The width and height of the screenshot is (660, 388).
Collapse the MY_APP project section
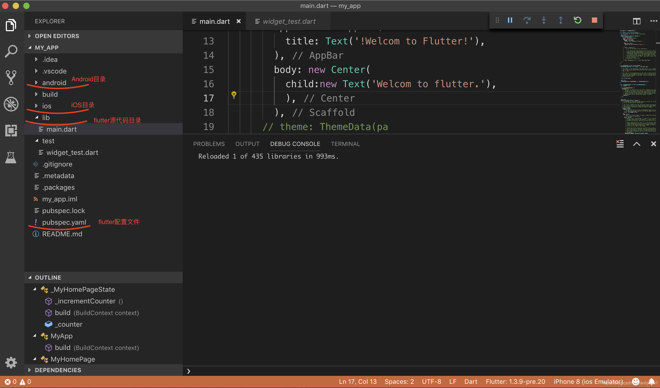103,48
